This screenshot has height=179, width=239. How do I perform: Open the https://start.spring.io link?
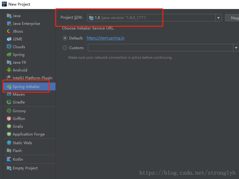click(x=106, y=38)
